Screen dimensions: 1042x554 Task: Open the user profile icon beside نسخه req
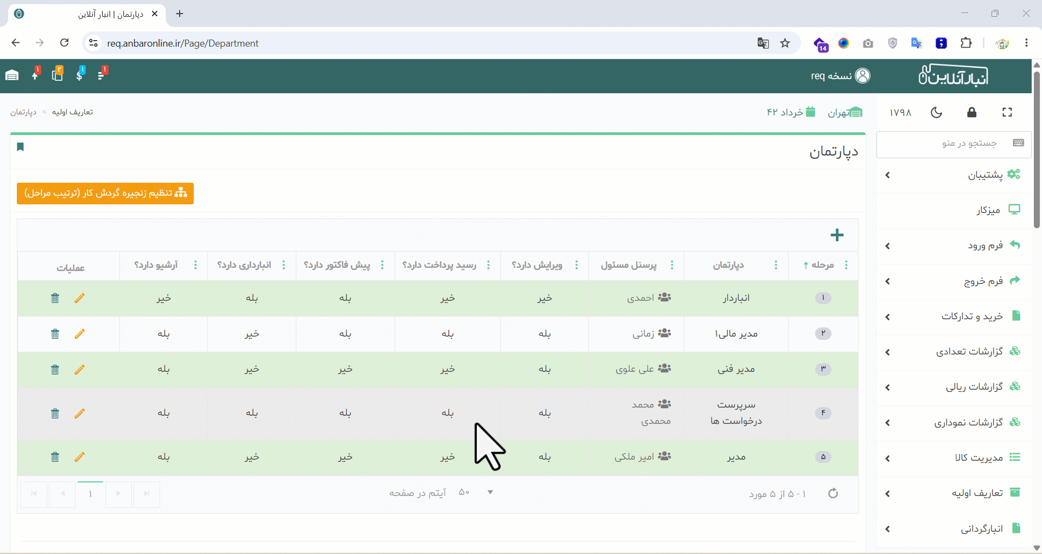click(x=862, y=76)
